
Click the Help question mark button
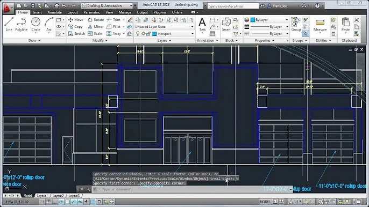click(317, 6)
